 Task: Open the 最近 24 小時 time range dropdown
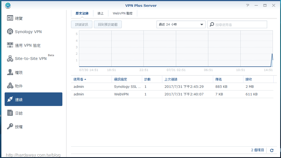(181, 24)
